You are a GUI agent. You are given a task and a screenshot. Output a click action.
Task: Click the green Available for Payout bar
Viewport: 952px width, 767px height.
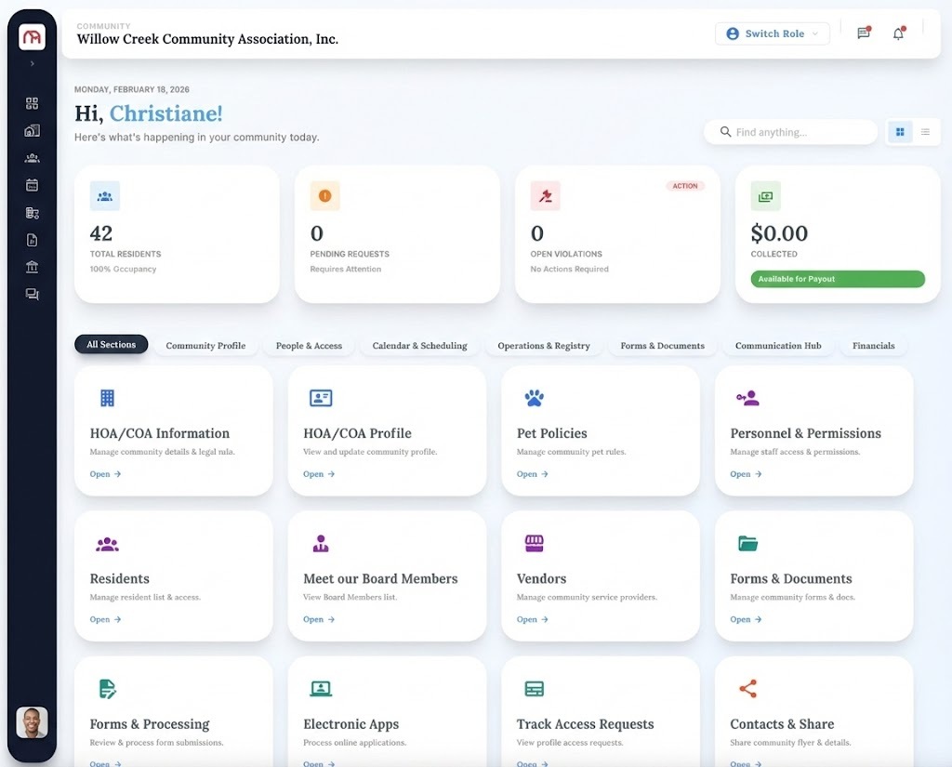tap(837, 279)
